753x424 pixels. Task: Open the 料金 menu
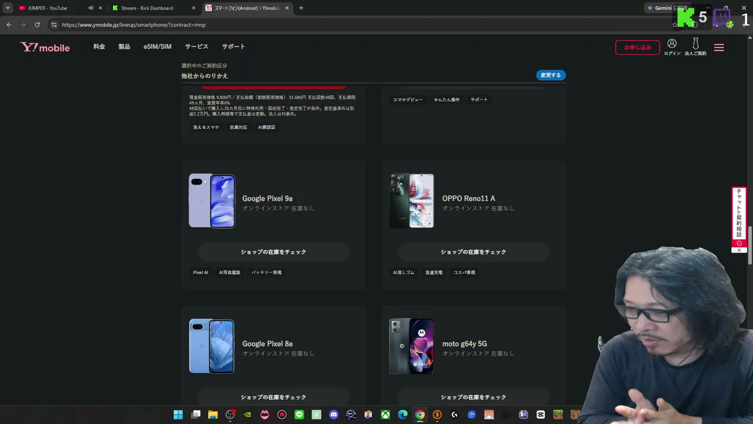point(99,47)
